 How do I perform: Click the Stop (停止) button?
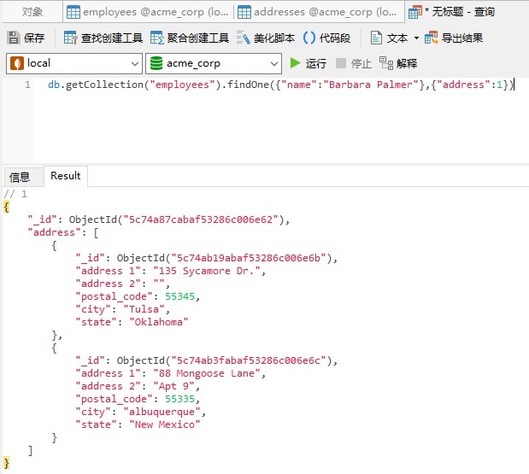point(354,63)
